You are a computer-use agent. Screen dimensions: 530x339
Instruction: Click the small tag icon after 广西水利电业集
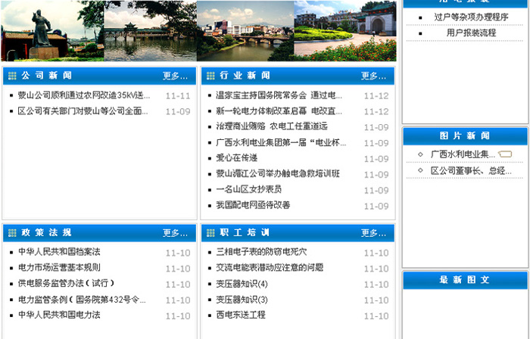tap(505, 154)
